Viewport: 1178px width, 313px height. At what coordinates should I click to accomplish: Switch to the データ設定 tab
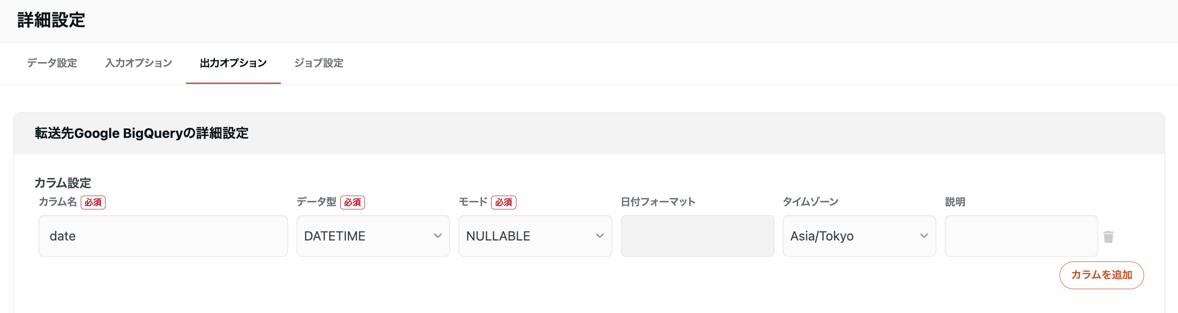pyautogui.click(x=52, y=63)
